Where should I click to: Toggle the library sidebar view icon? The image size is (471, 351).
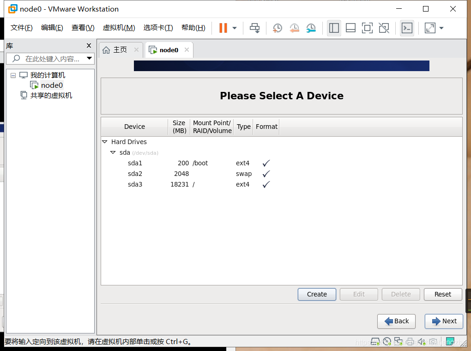point(334,28)
